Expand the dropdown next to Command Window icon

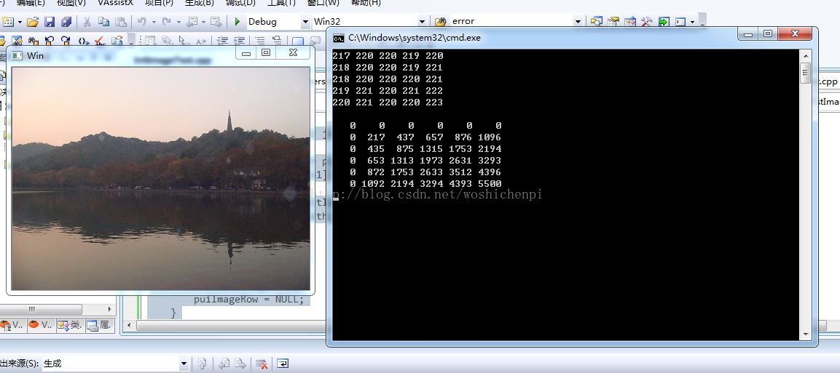(x=692, y=22)
